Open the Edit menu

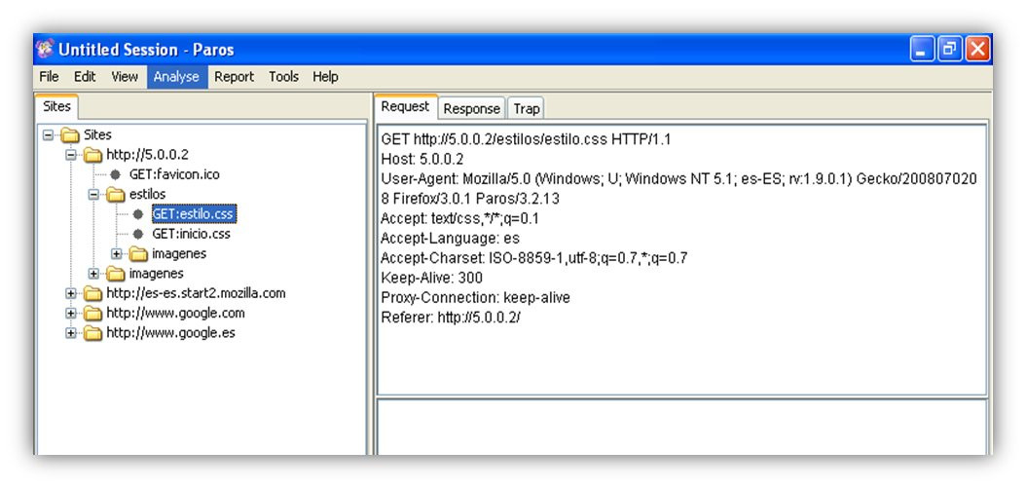pyautogui.click(x=85, y=77)
